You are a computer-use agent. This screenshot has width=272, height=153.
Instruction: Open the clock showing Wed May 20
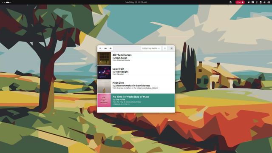pyautogui.click(x=136, y=2)
